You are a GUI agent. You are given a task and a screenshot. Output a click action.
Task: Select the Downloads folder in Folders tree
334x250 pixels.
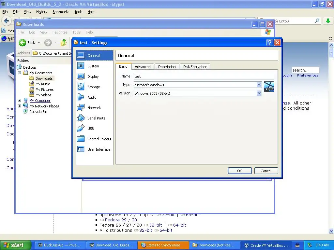tap(44, 78)
